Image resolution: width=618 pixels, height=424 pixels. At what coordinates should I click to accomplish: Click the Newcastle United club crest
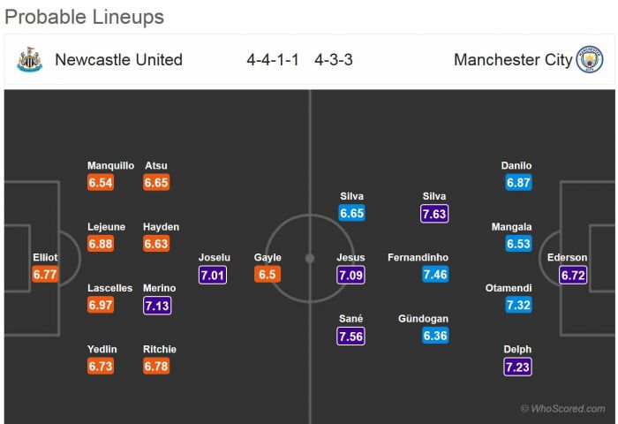(x=28, y=60)
